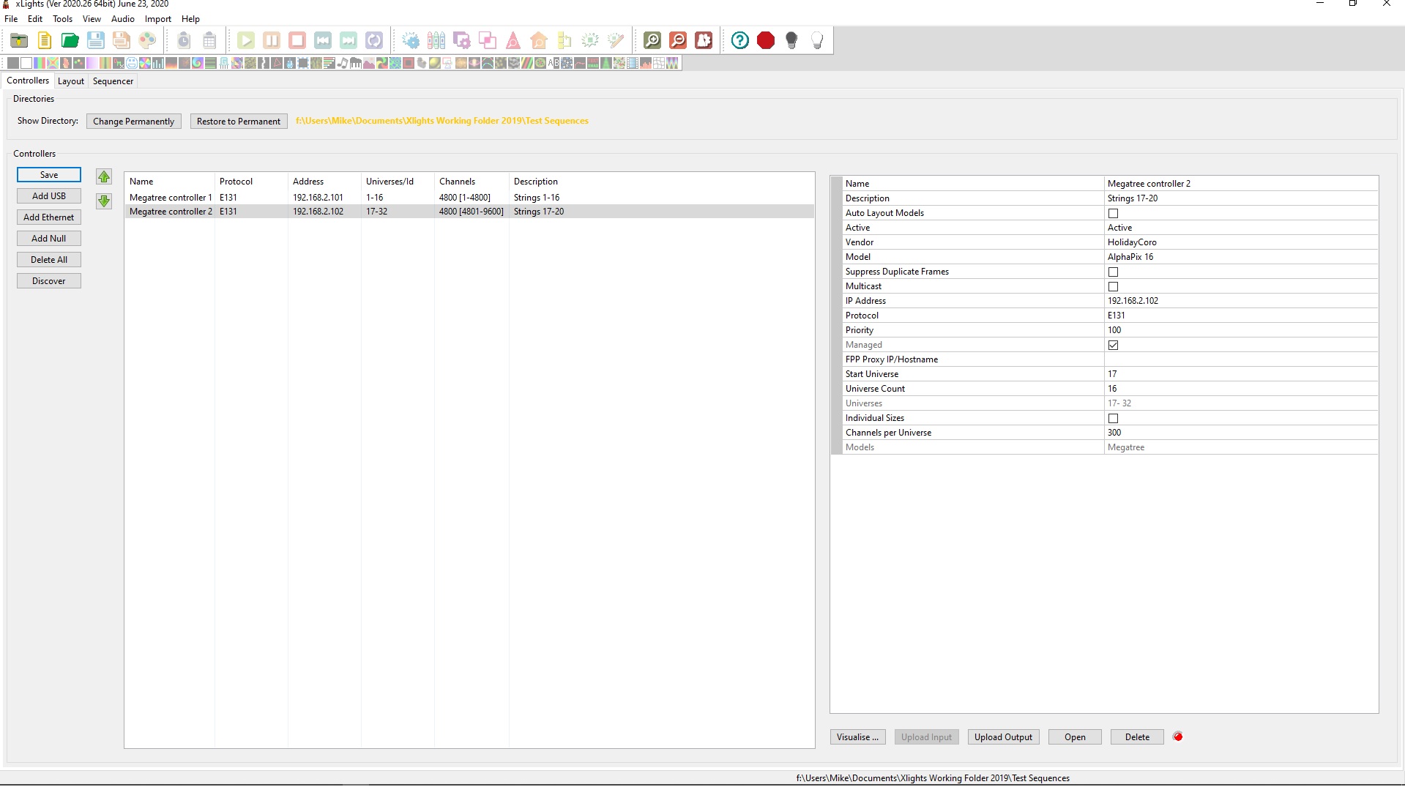Open the Colors window crayons icon
Screen dimensions: 1405x787
[436, 40]
